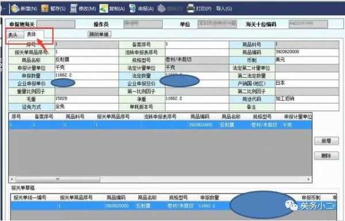Click the 操作员 field

click(x=143, y=24)
